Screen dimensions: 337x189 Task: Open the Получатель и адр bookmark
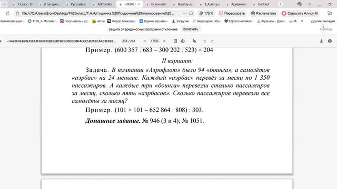pos(74,21)
